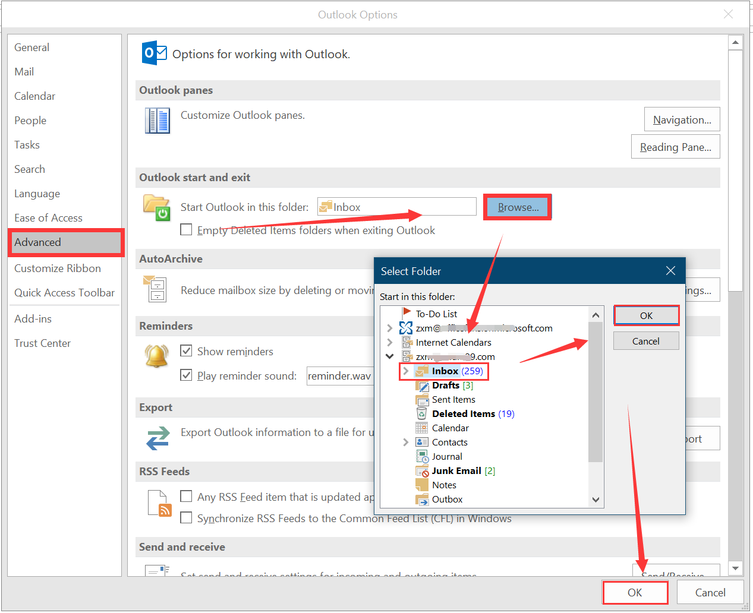Click the Outlook panes customize icon
Image resolution: width=753 pixels, height=613 pixels.
157,119
